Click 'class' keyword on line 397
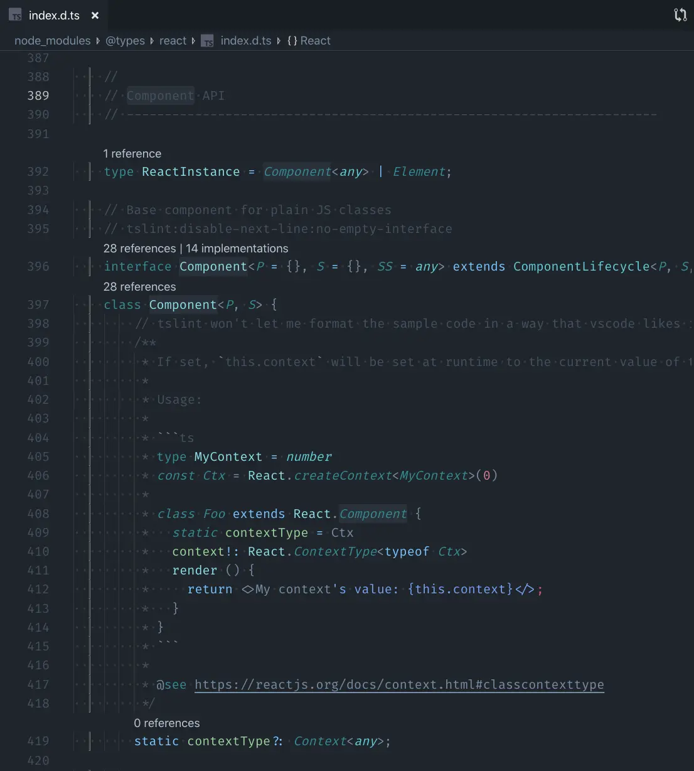 click(122, 305)
